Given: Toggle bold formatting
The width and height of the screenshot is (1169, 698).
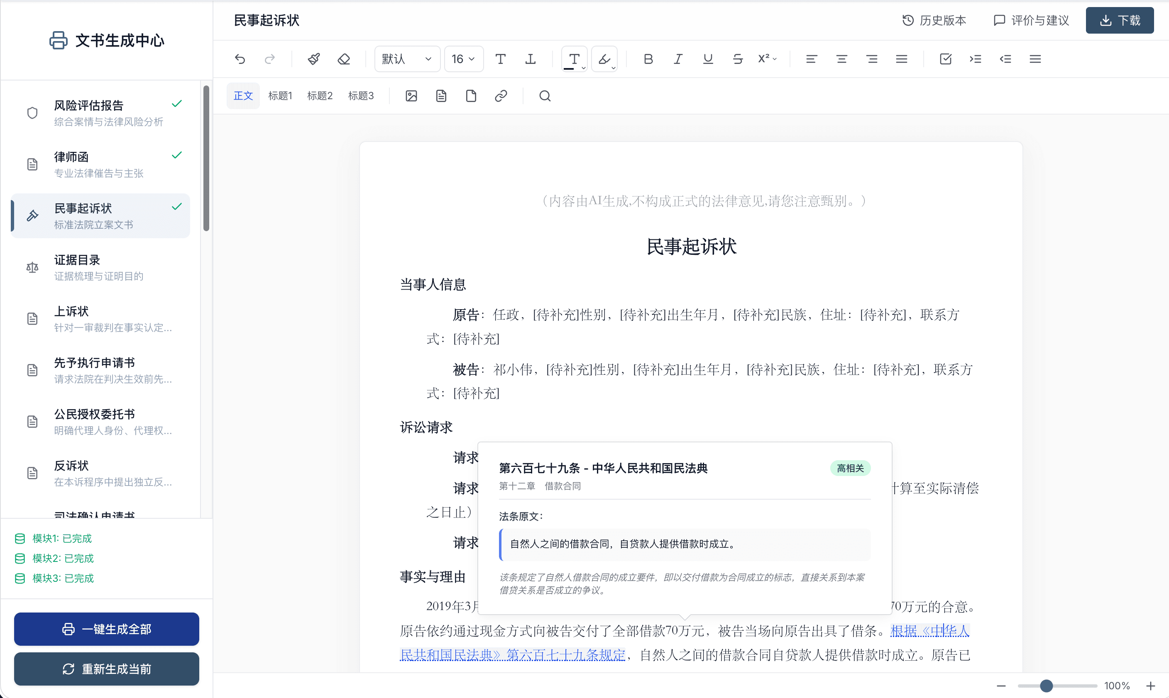Looking at the screenshot, I should coord(648,59).
